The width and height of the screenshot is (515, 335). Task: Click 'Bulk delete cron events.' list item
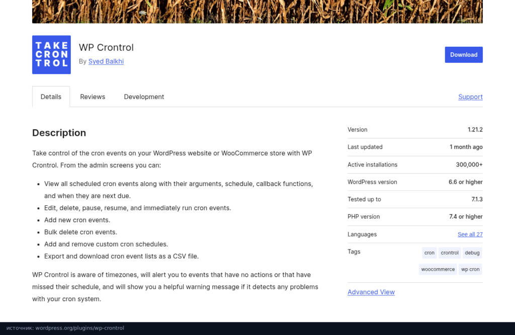[80, 232]
